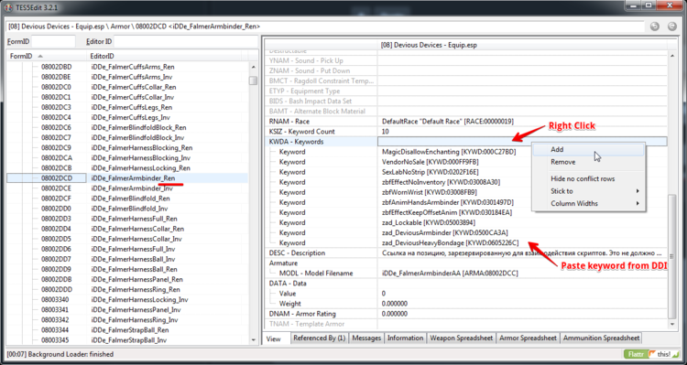Select SexLabNoStrip keyword value
Image resolution: width=687 pixels, height=365 pixels.
coord(431,172)
